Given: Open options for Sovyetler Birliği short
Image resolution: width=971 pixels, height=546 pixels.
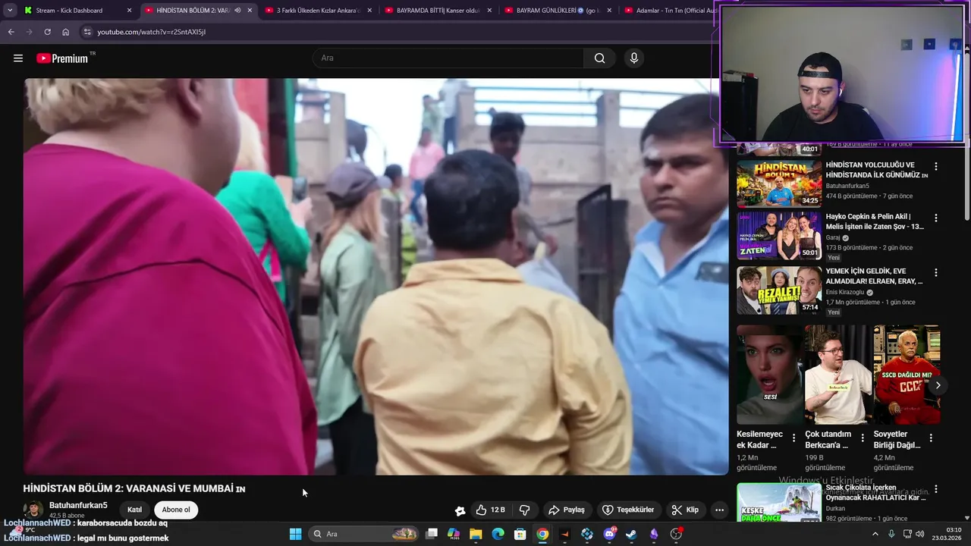Looking at the screenshot, I should [x=931, y=438].
